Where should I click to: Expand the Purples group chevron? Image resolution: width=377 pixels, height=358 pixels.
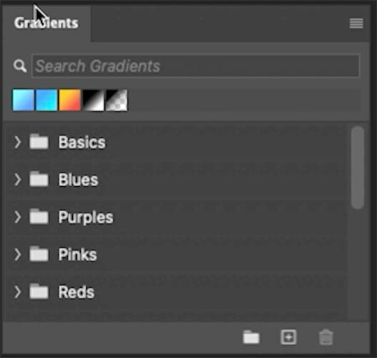click(18, 217)
